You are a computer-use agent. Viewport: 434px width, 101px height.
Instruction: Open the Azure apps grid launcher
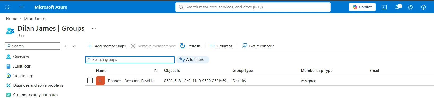tap(7, 7)
